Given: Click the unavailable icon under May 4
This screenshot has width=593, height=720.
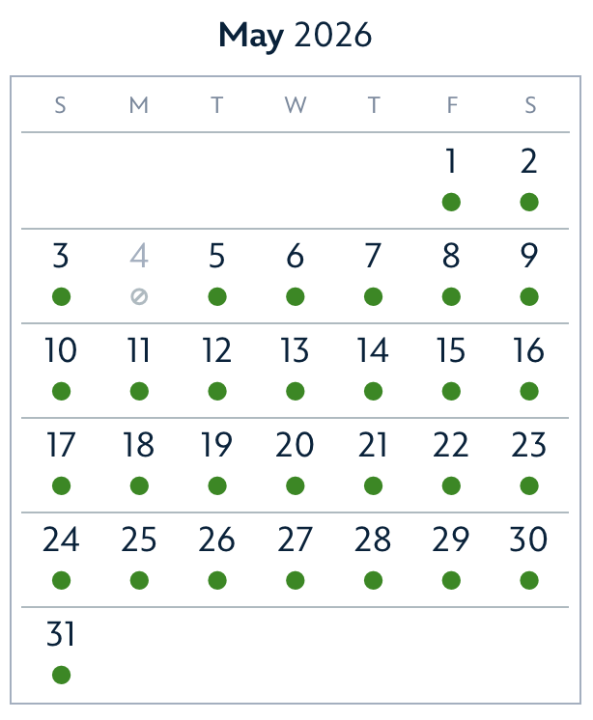Looking at the screenshot, I should click(139, 297).
